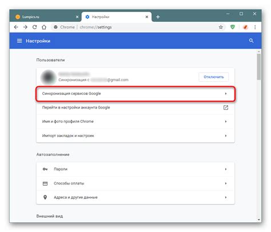Click the location pin icon for Адреса
Image resolution: width=271 pixels, height=232 pixels.
click(45, 197)
